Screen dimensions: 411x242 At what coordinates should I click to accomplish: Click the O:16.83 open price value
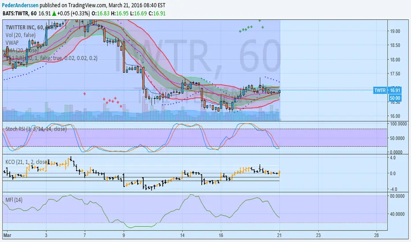pyautogui.click(x=101, y=13)
